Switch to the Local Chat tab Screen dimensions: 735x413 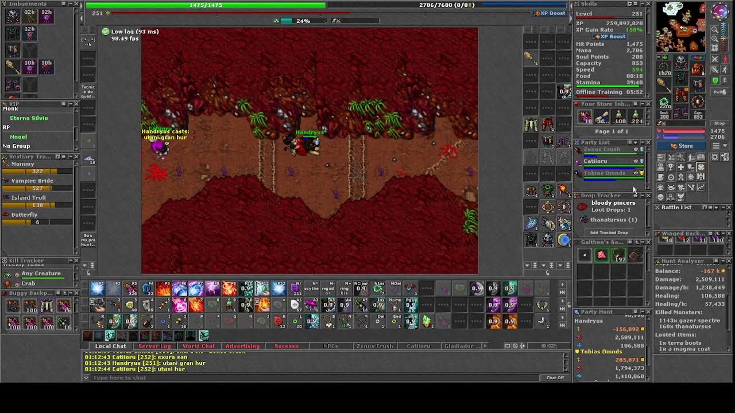(110, 346)
